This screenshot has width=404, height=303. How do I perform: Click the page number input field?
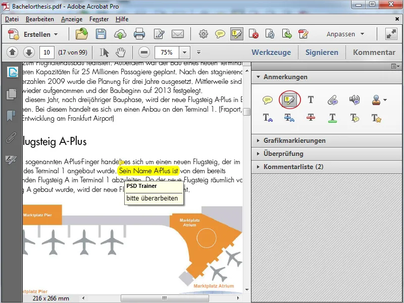pyautogui.click(x=45, y=52)
